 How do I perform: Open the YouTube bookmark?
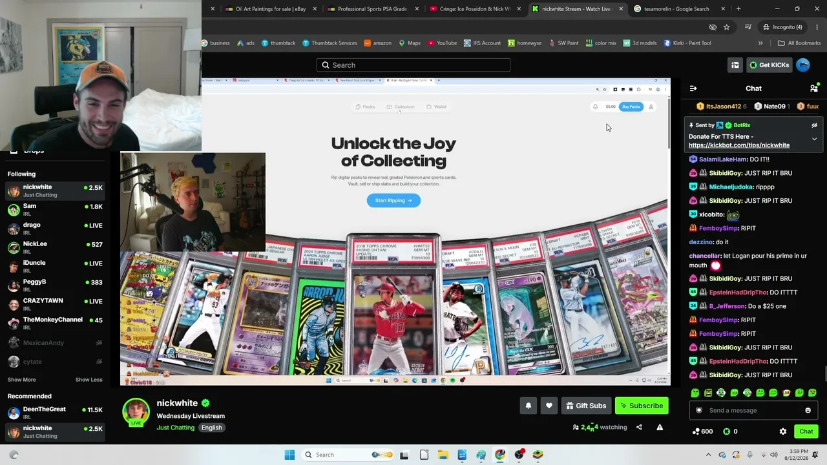pos(442,43)
